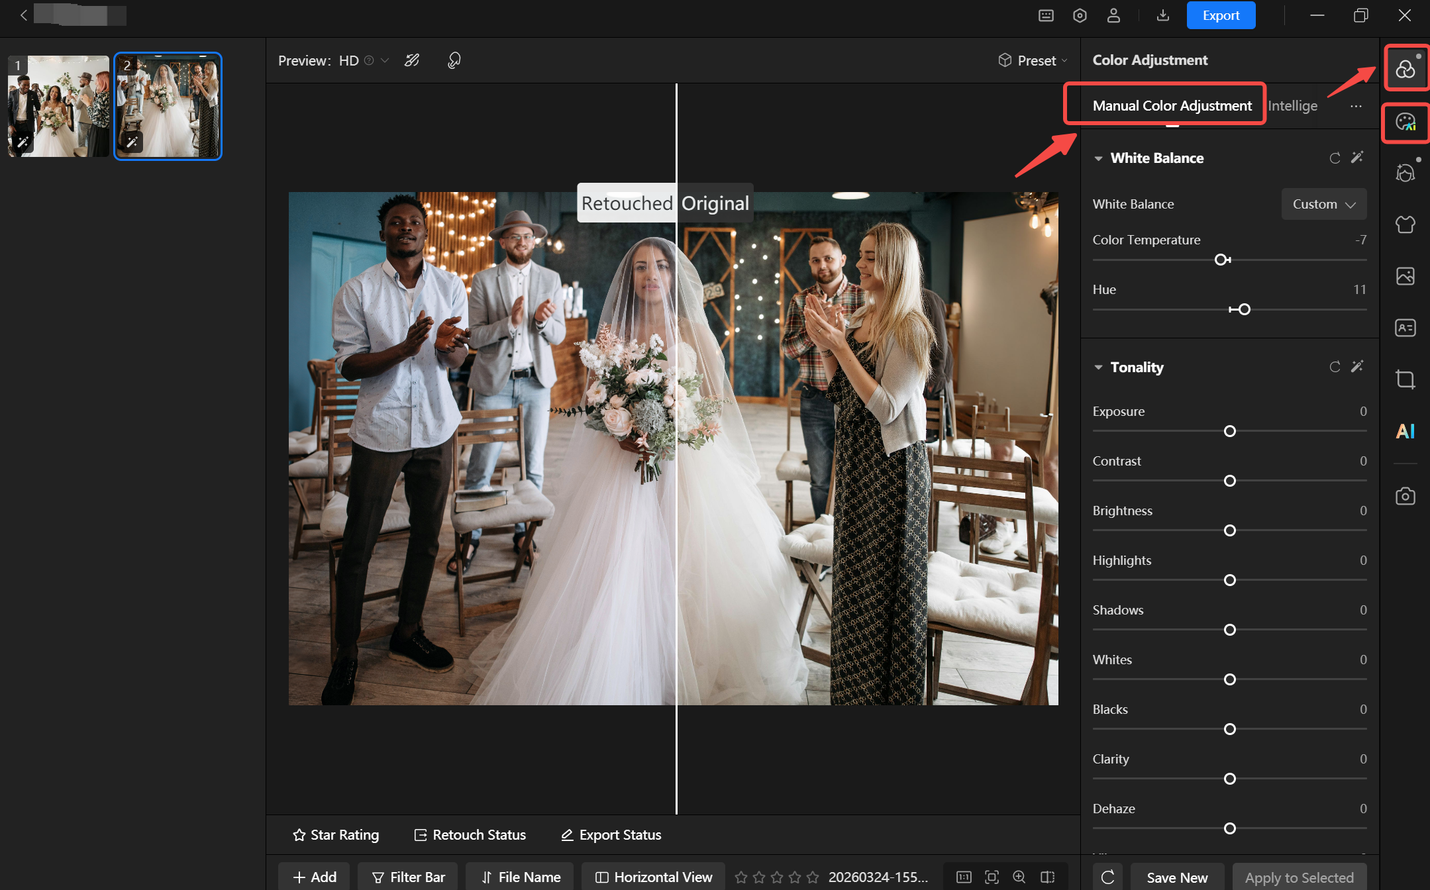Open the White Balance Custom dropdown
The image size is (1430, 890).
pyautogui.click(x=1323, y=204)
